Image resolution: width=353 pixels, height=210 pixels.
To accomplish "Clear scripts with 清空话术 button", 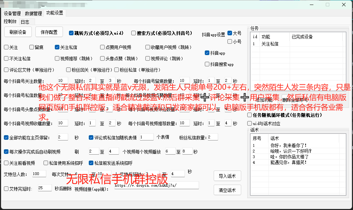I will point(227,190).
